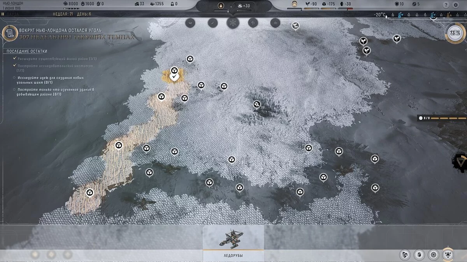Image resolution: width=467 pixels, height=262 pixels.
Task: Select the fifth circular build tool with link icon
Action: pyautogui.click(x=275, y=22)
